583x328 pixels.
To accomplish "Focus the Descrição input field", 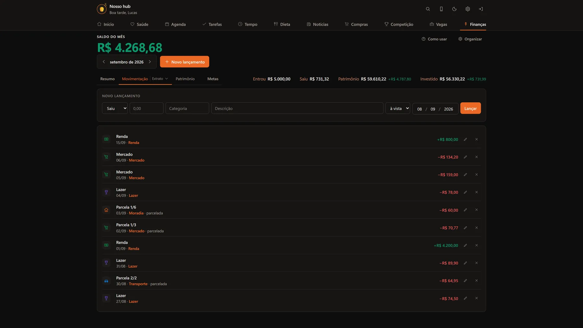I will (297, 108).
